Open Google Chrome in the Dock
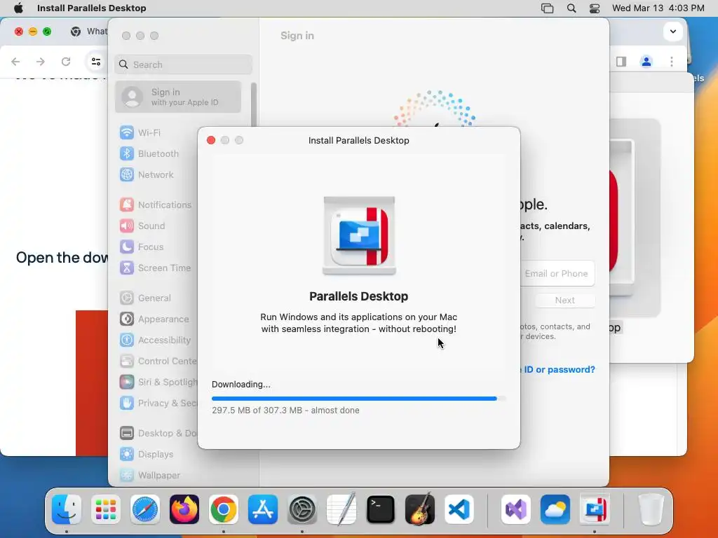Image resolution: width=718 pixels, height=538 pixels. point(224,509)
